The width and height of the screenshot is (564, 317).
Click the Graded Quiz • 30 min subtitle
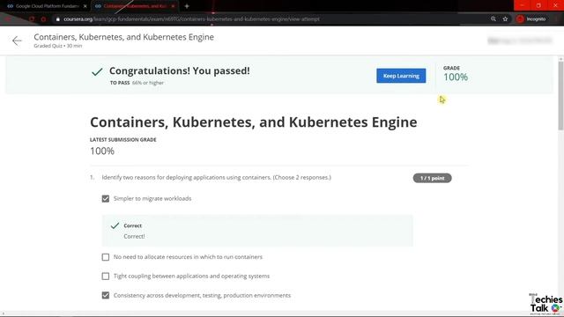tap(58, 46)
